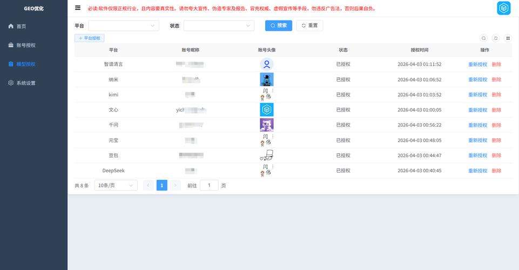Viewport: 519px width, 270px height.
Task: Click 重新授权 for DeepSeek row
Action: [477, 171]
